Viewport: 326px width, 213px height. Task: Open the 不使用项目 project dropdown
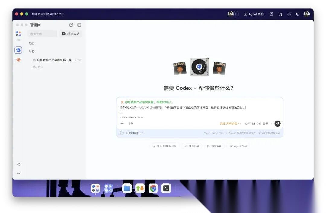[x=132, y=133]
